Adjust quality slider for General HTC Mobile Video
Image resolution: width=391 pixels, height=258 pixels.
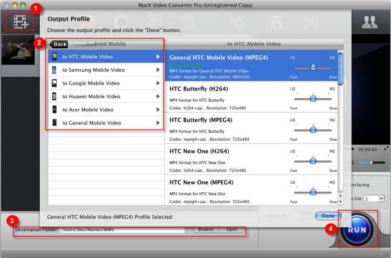coord(313,67)
